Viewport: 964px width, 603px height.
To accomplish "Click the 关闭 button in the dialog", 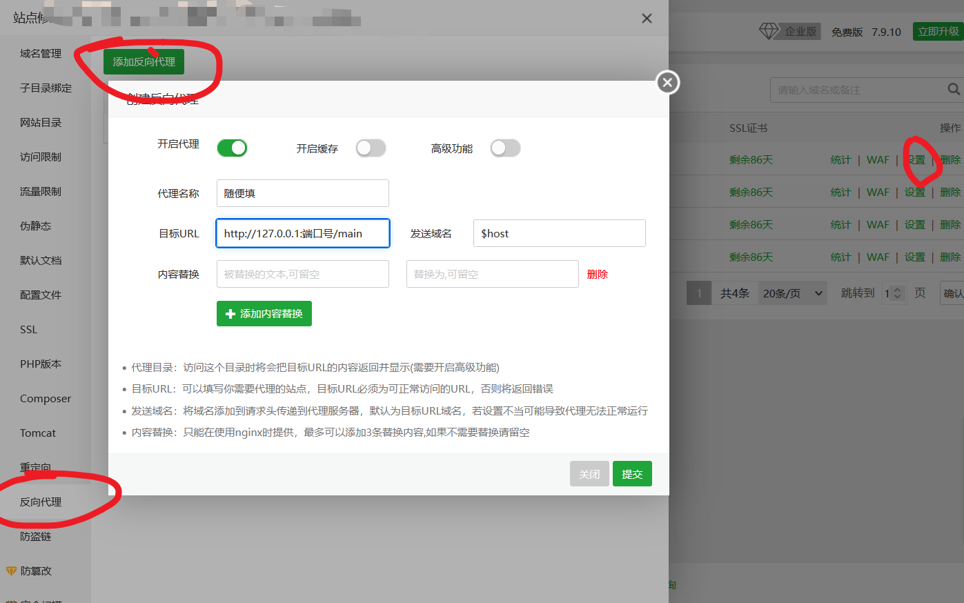I will coord(589,473).
